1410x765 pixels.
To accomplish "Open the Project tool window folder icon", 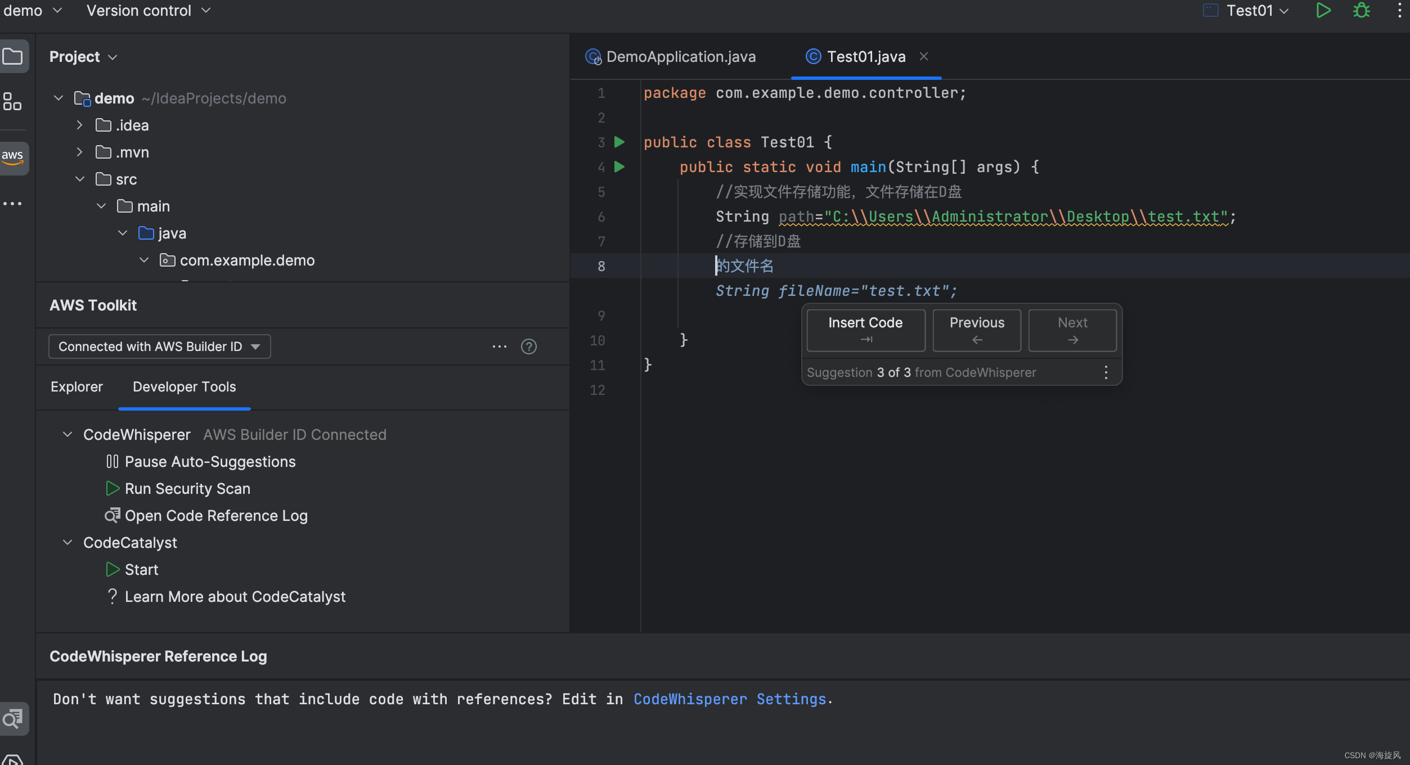I will coord(13,56).
